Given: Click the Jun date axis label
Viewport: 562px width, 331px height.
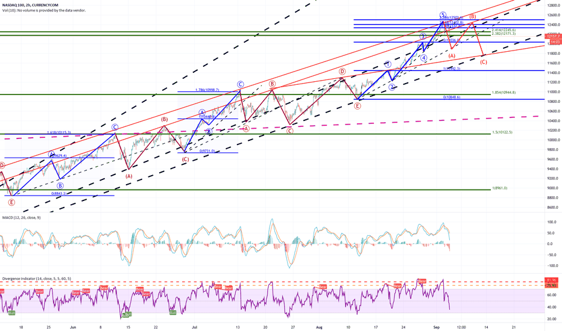Looking at the screenshot, I should point(73,327).
